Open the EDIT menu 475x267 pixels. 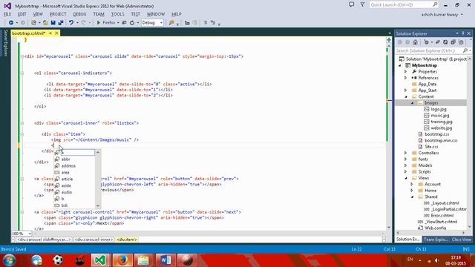22,14
